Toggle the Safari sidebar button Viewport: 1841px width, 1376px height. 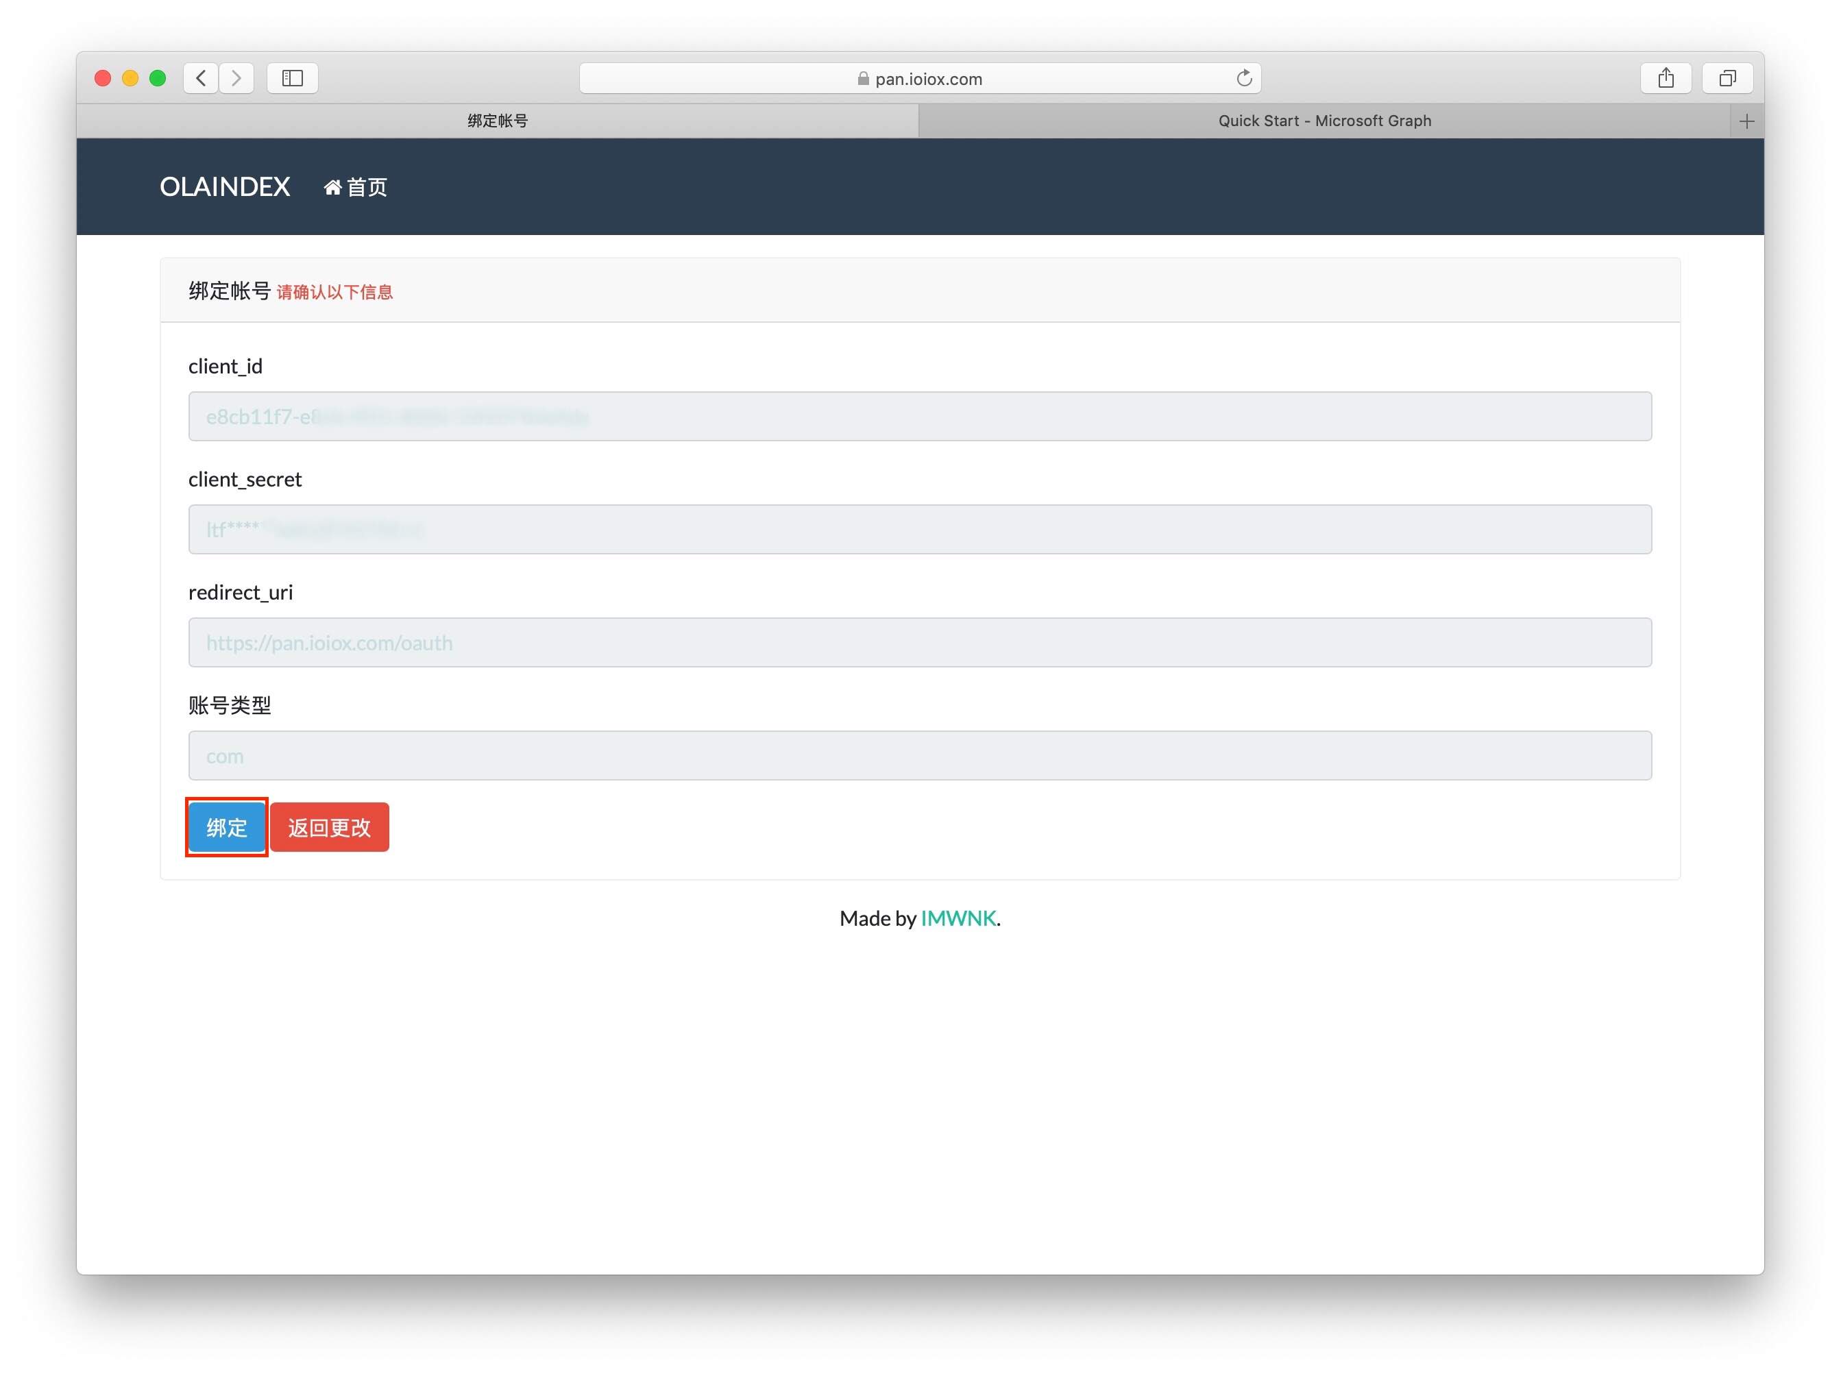(x=292, y=78)
